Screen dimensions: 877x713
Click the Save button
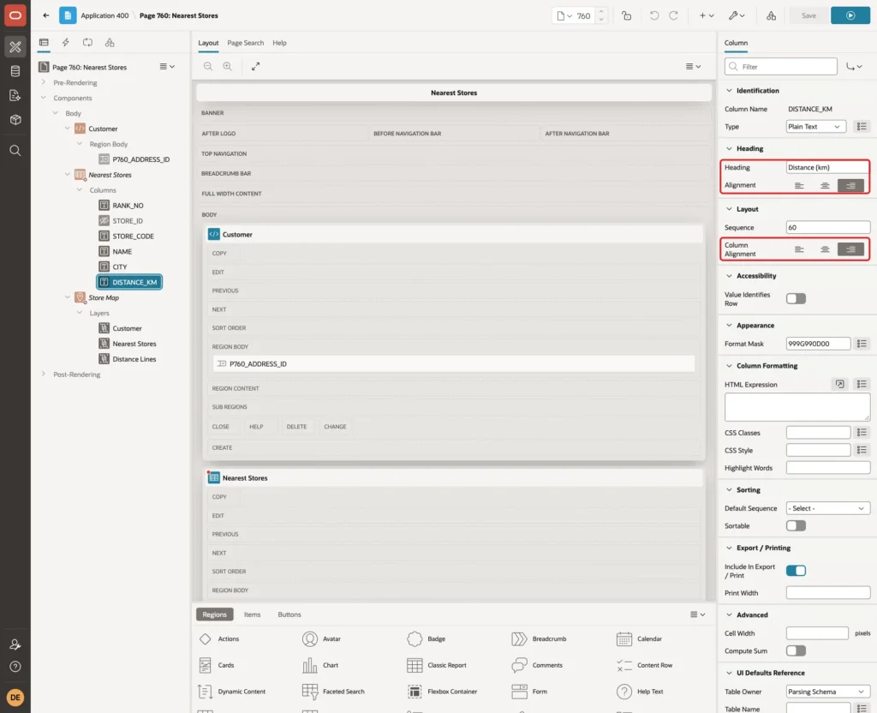(808, 15)
